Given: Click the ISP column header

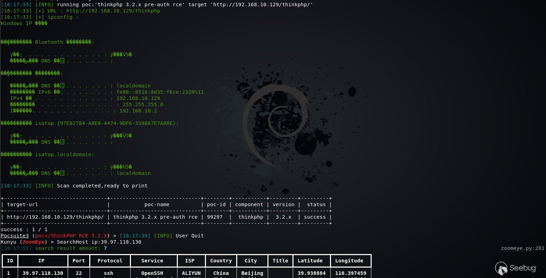Looking at the screenshot, I should pyautogui.click(x=190, y=261).
